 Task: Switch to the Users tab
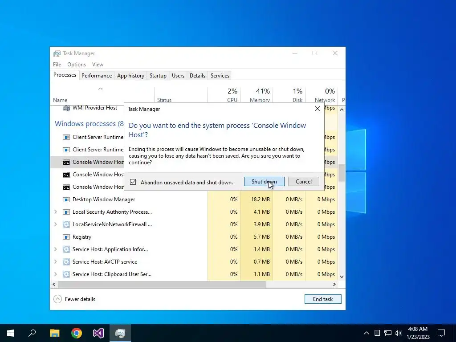click(178, 76)
